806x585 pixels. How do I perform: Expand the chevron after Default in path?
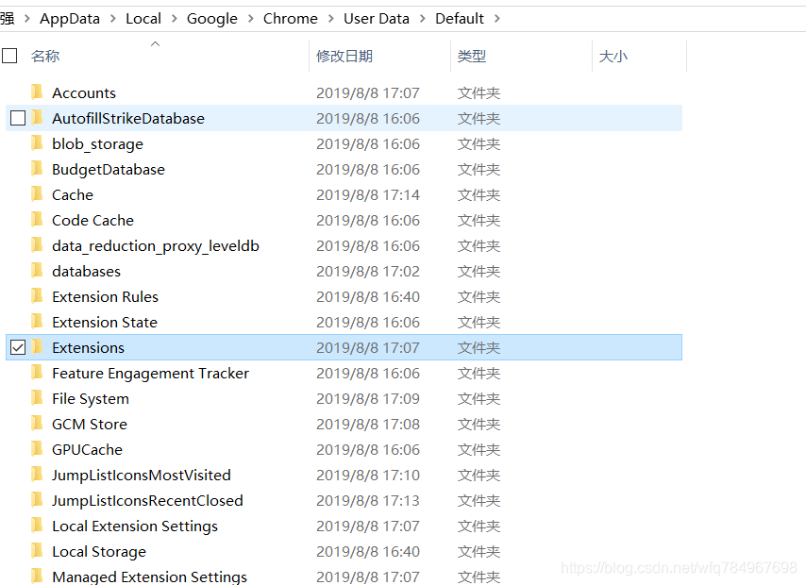(x=496, y=19)
